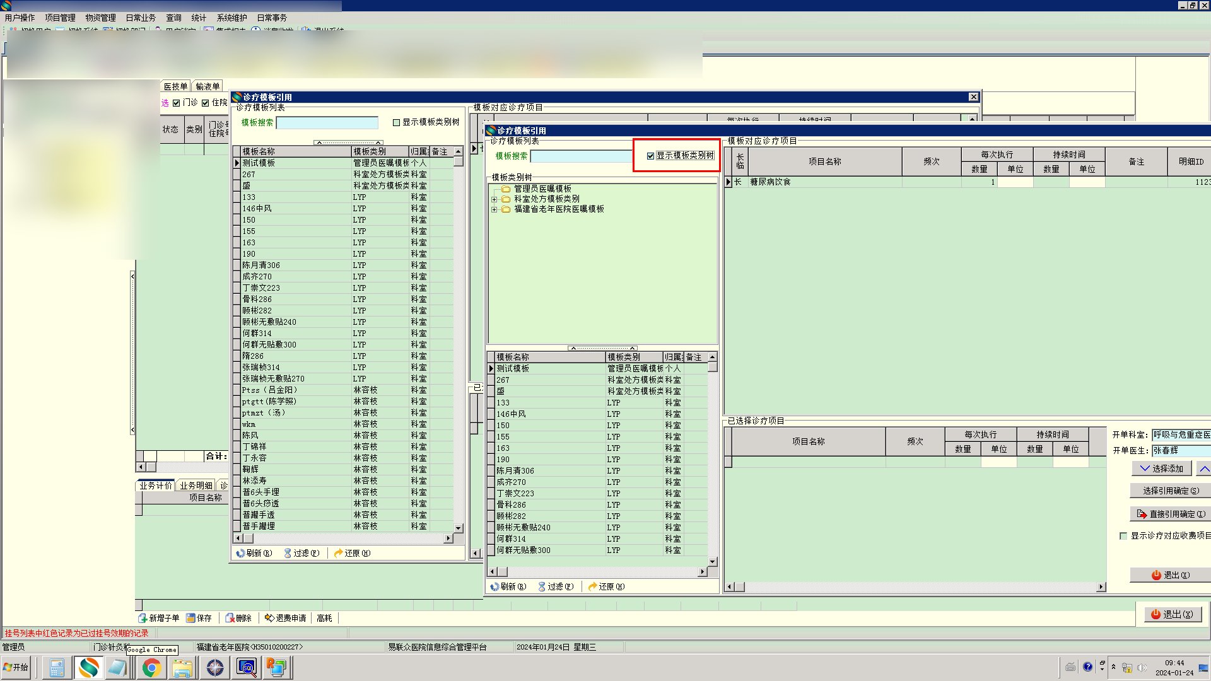Click the 新增子单 add icon

pos(143,618)
